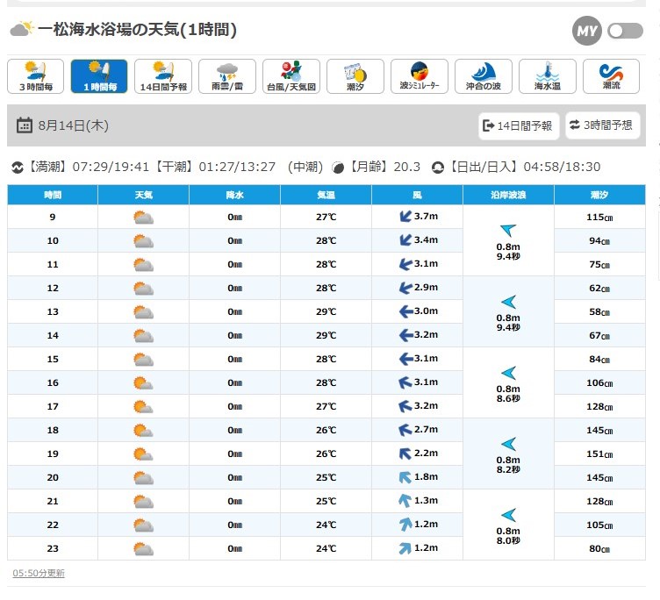Open the 潮汐 tide page icon
The width and height of the screenshot is (660, 600).
(x=355, y=76)
